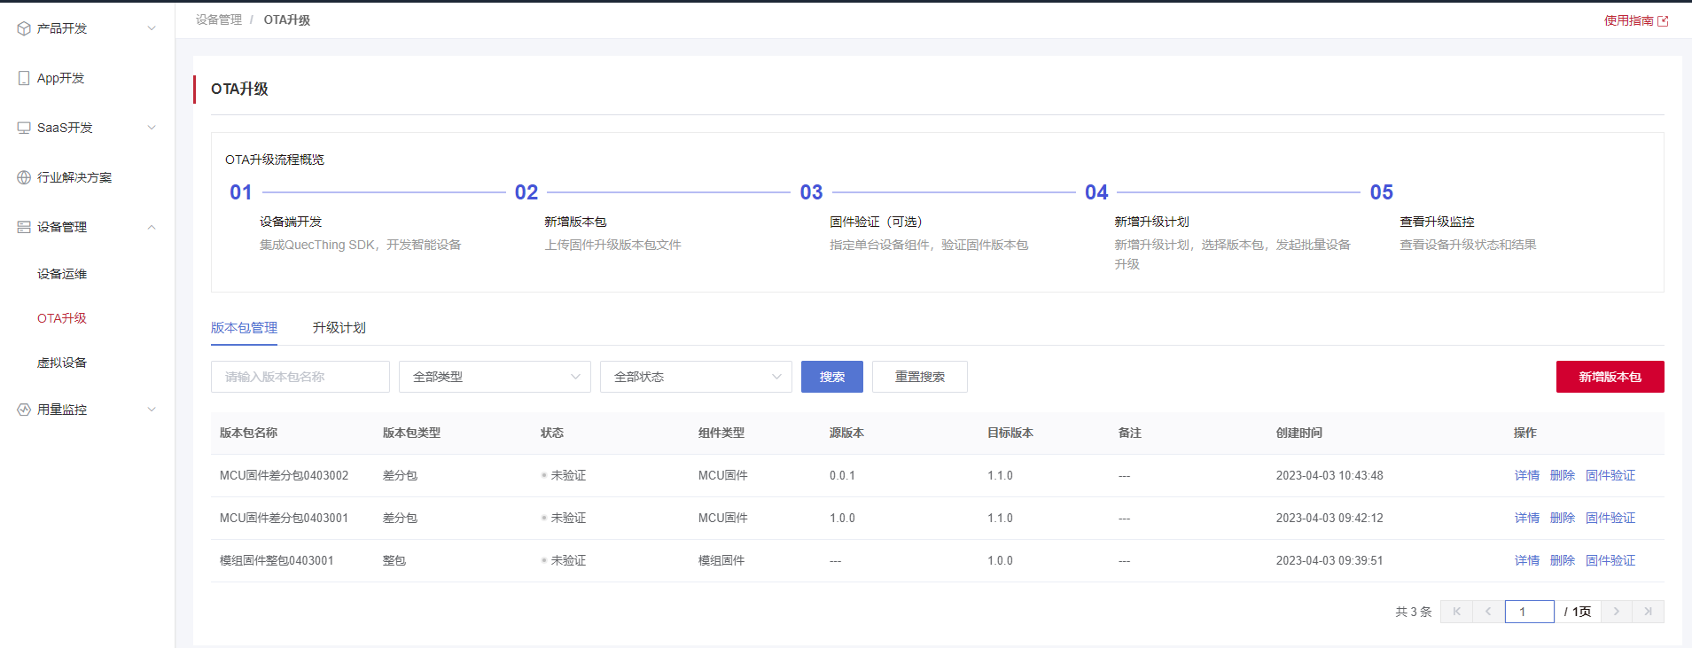Viewport: 1692px width, 648px height.
Task: Open the 使用指南 link
Action: tap(1628, 20)
